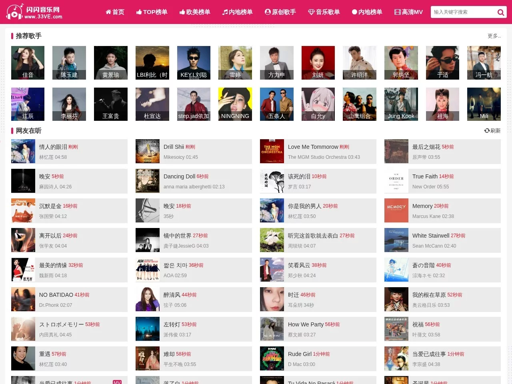Click the 闪闪音乐网 site logo

(34, 12)
